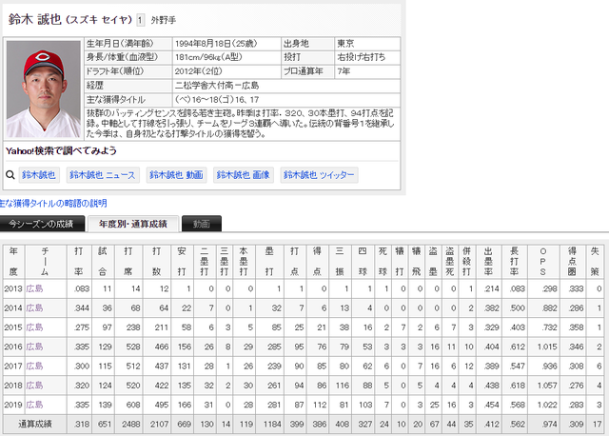The width and height of the screenshot is (609, 436).
Task: Click career text 二松学舎大付高－広島
Action: [x=217, y=86]
